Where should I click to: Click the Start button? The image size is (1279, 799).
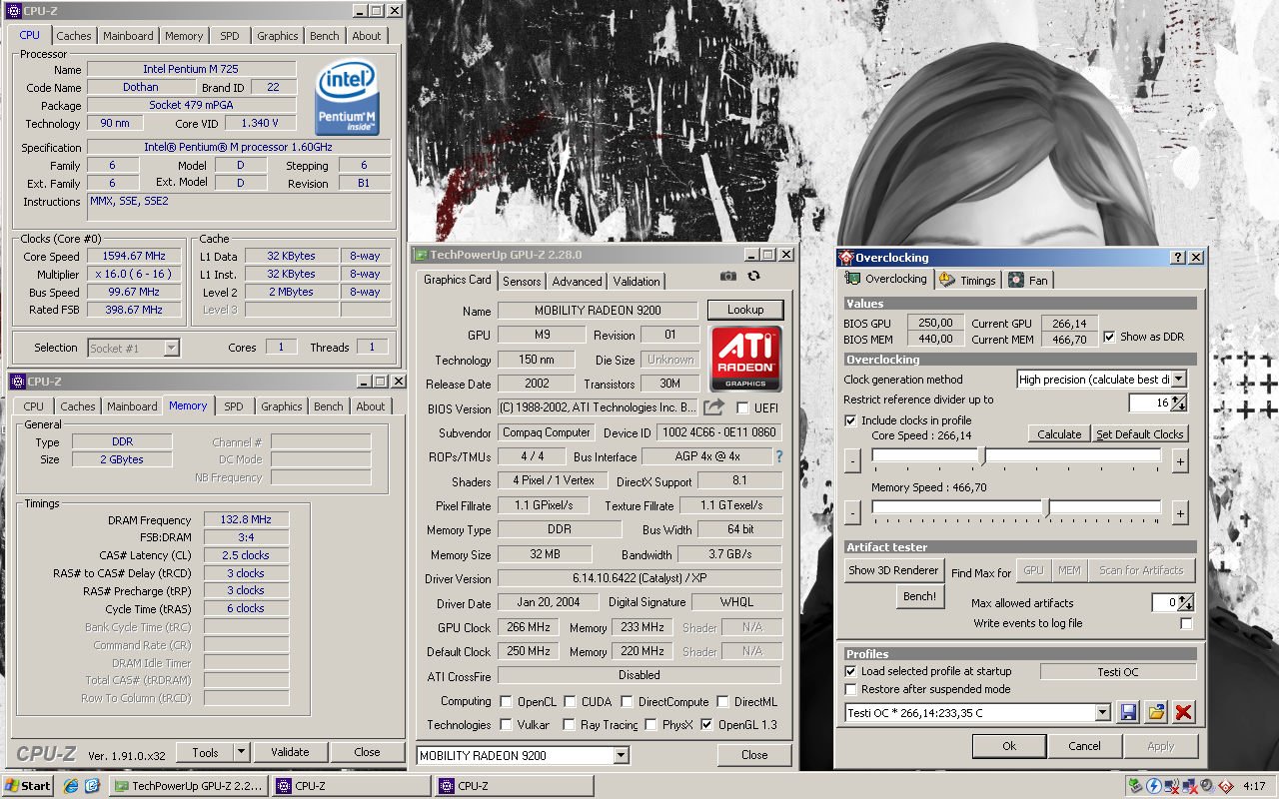(x=28, y=786)
